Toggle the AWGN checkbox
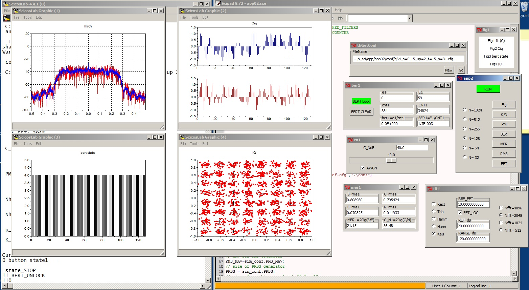 coord(363,168)
